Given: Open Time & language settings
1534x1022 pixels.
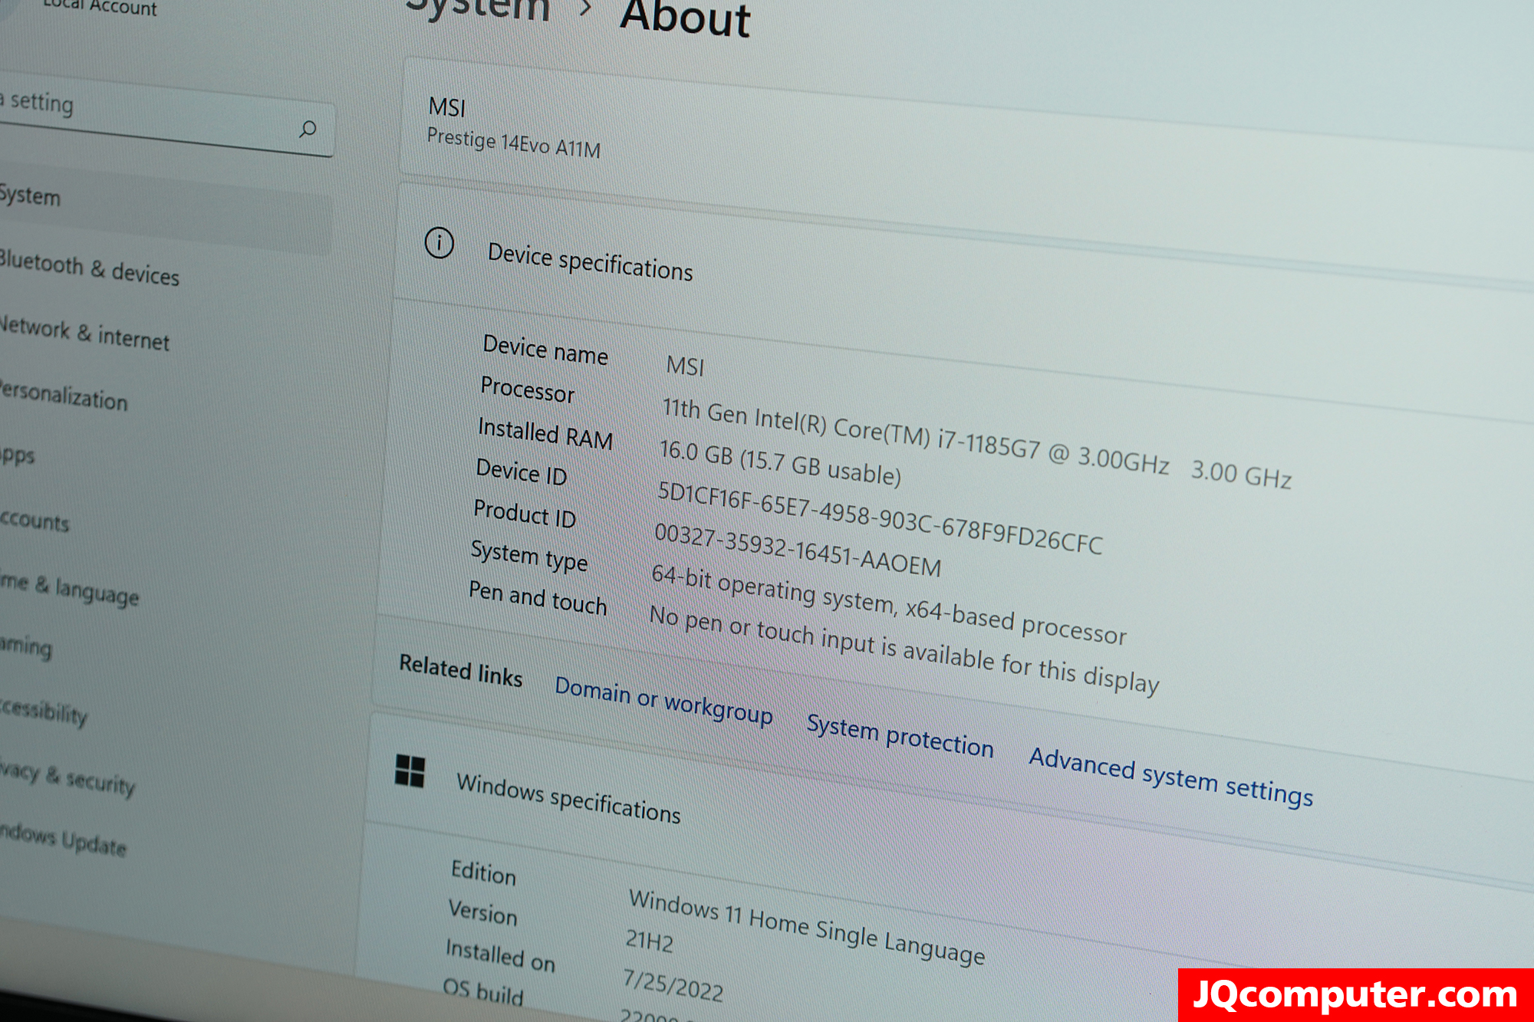Looking at the screenshot, I should pyautogui.click(x=69, y=589).
